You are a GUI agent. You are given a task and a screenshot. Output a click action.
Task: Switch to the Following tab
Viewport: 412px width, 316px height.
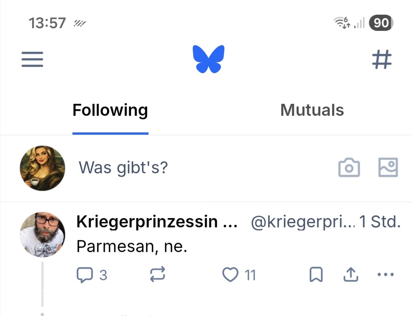tap(110, 110)
